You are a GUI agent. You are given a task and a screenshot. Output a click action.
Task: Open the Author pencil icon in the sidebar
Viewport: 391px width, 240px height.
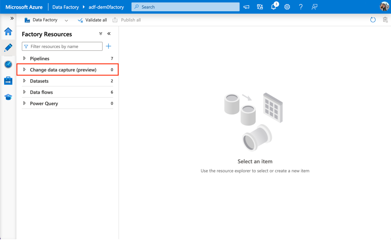coord(8,47)
